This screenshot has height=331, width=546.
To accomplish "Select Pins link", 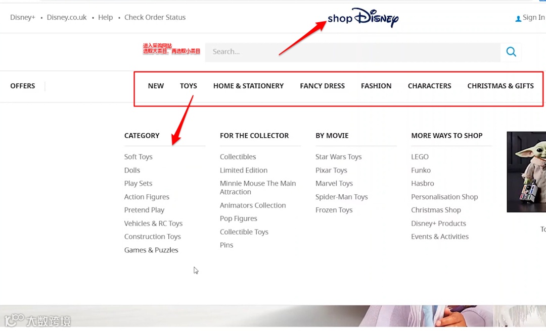I will click(x=226, y=245).
